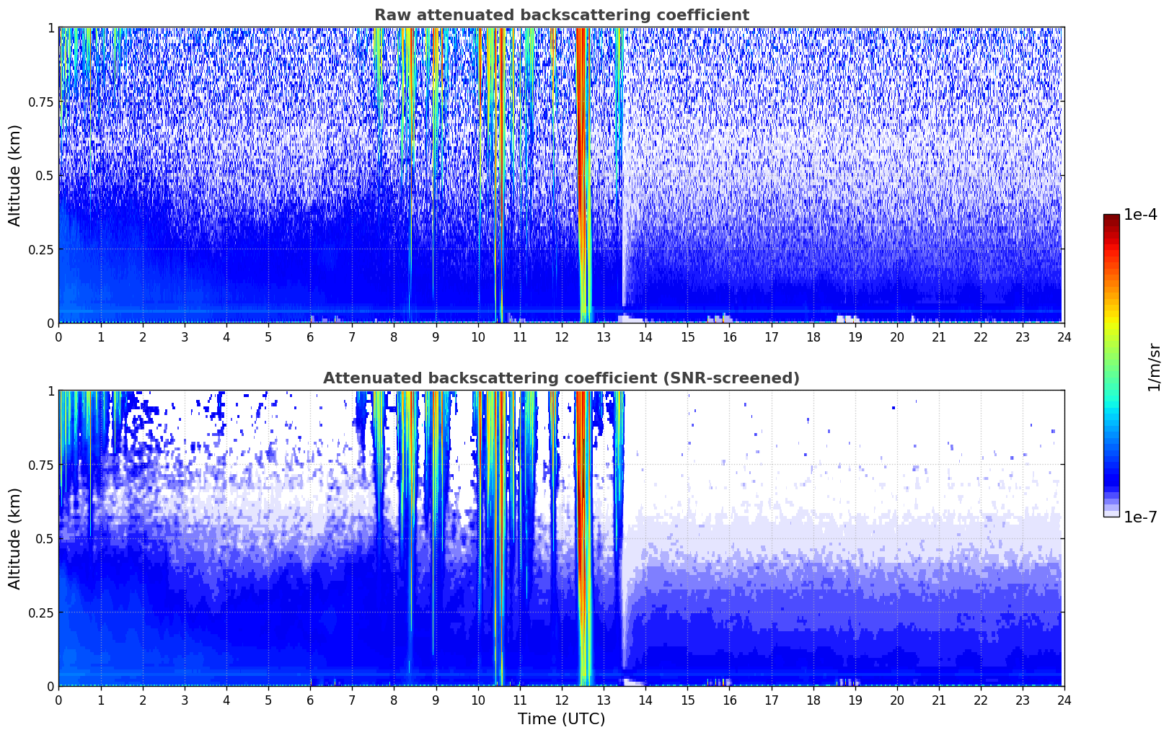The height and width of the screenshot is (735, 1169).
Task: Click hour tick '18' under raw plot
Action: click(813, 337)
